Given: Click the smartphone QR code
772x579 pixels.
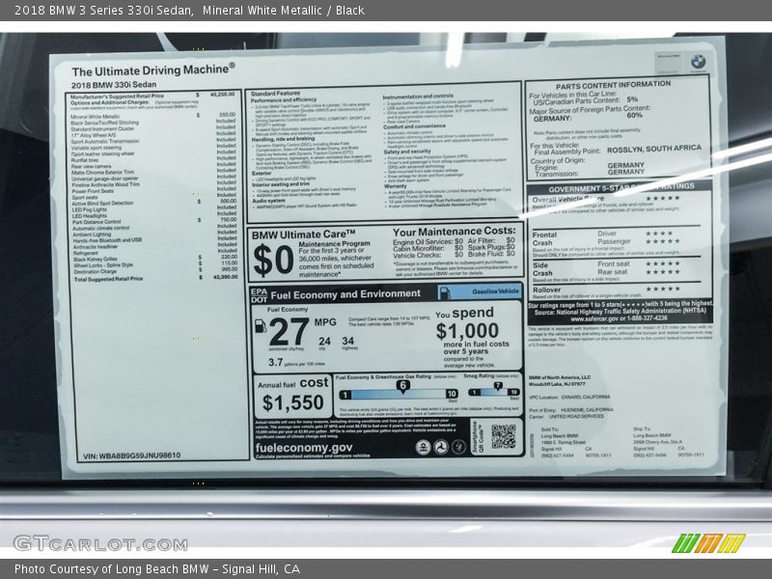Looking at the screenshot, I should click(503, 437).
